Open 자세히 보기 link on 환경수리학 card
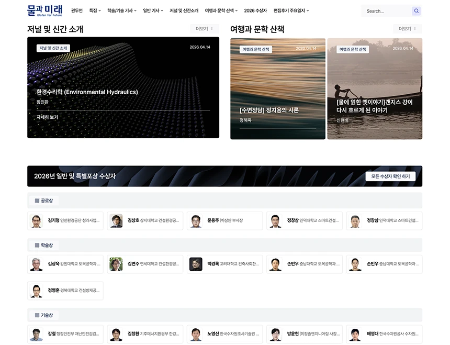The image size is (450, 345). (x=47, y=117)
